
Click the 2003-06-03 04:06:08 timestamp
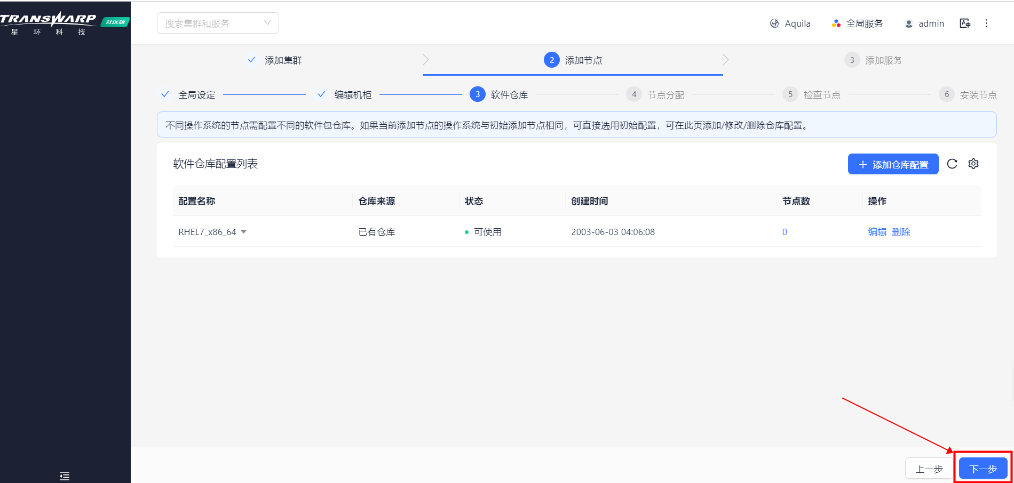pos(613,232)
